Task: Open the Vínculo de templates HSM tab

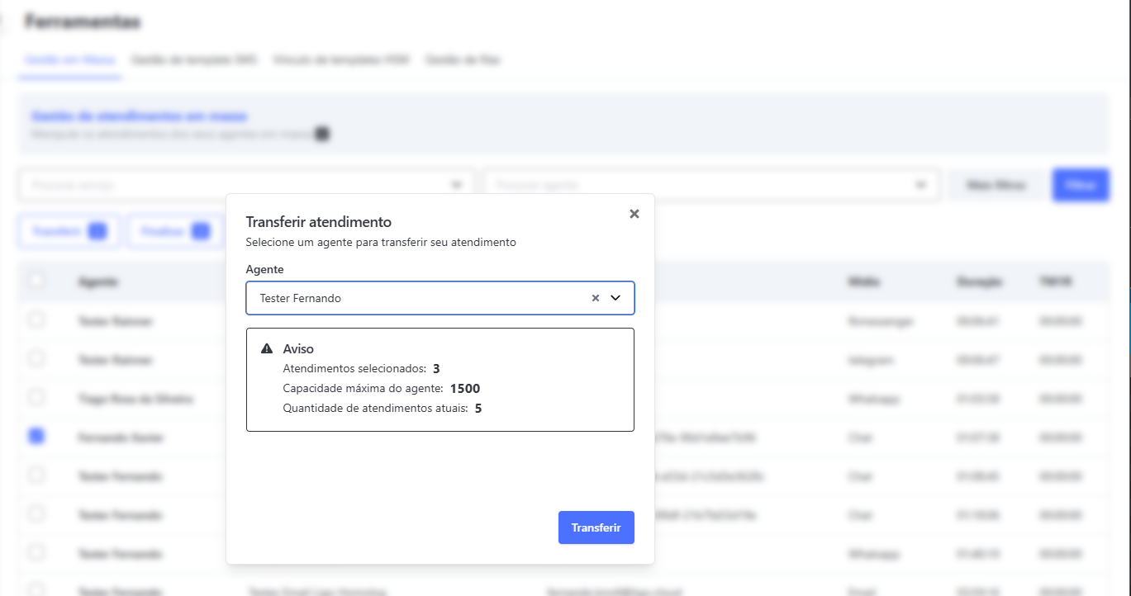Action: (341, 60)
